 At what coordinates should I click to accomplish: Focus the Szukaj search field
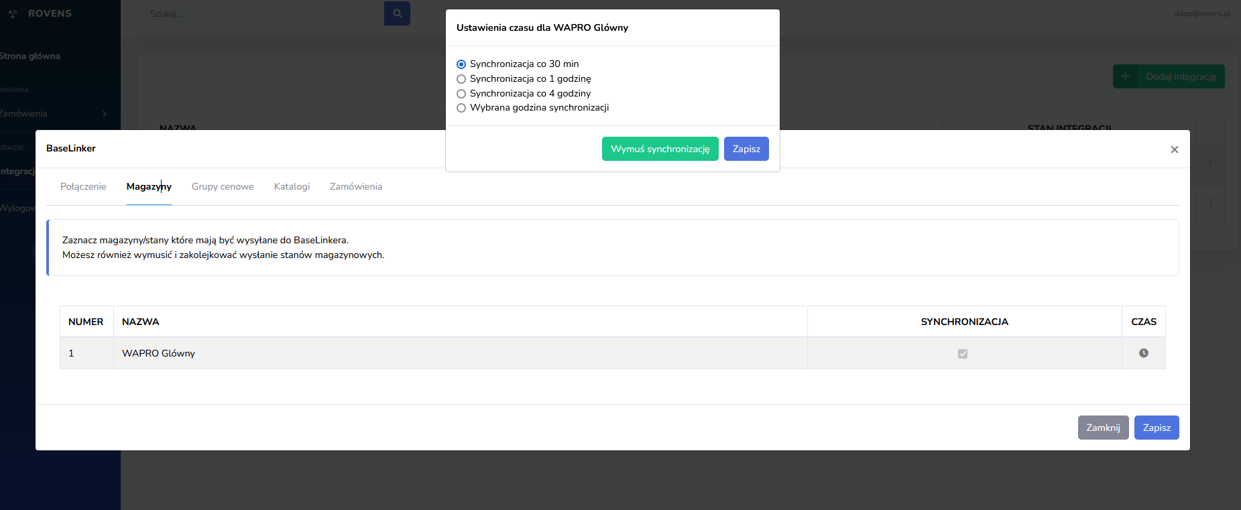tap(263, 13)
